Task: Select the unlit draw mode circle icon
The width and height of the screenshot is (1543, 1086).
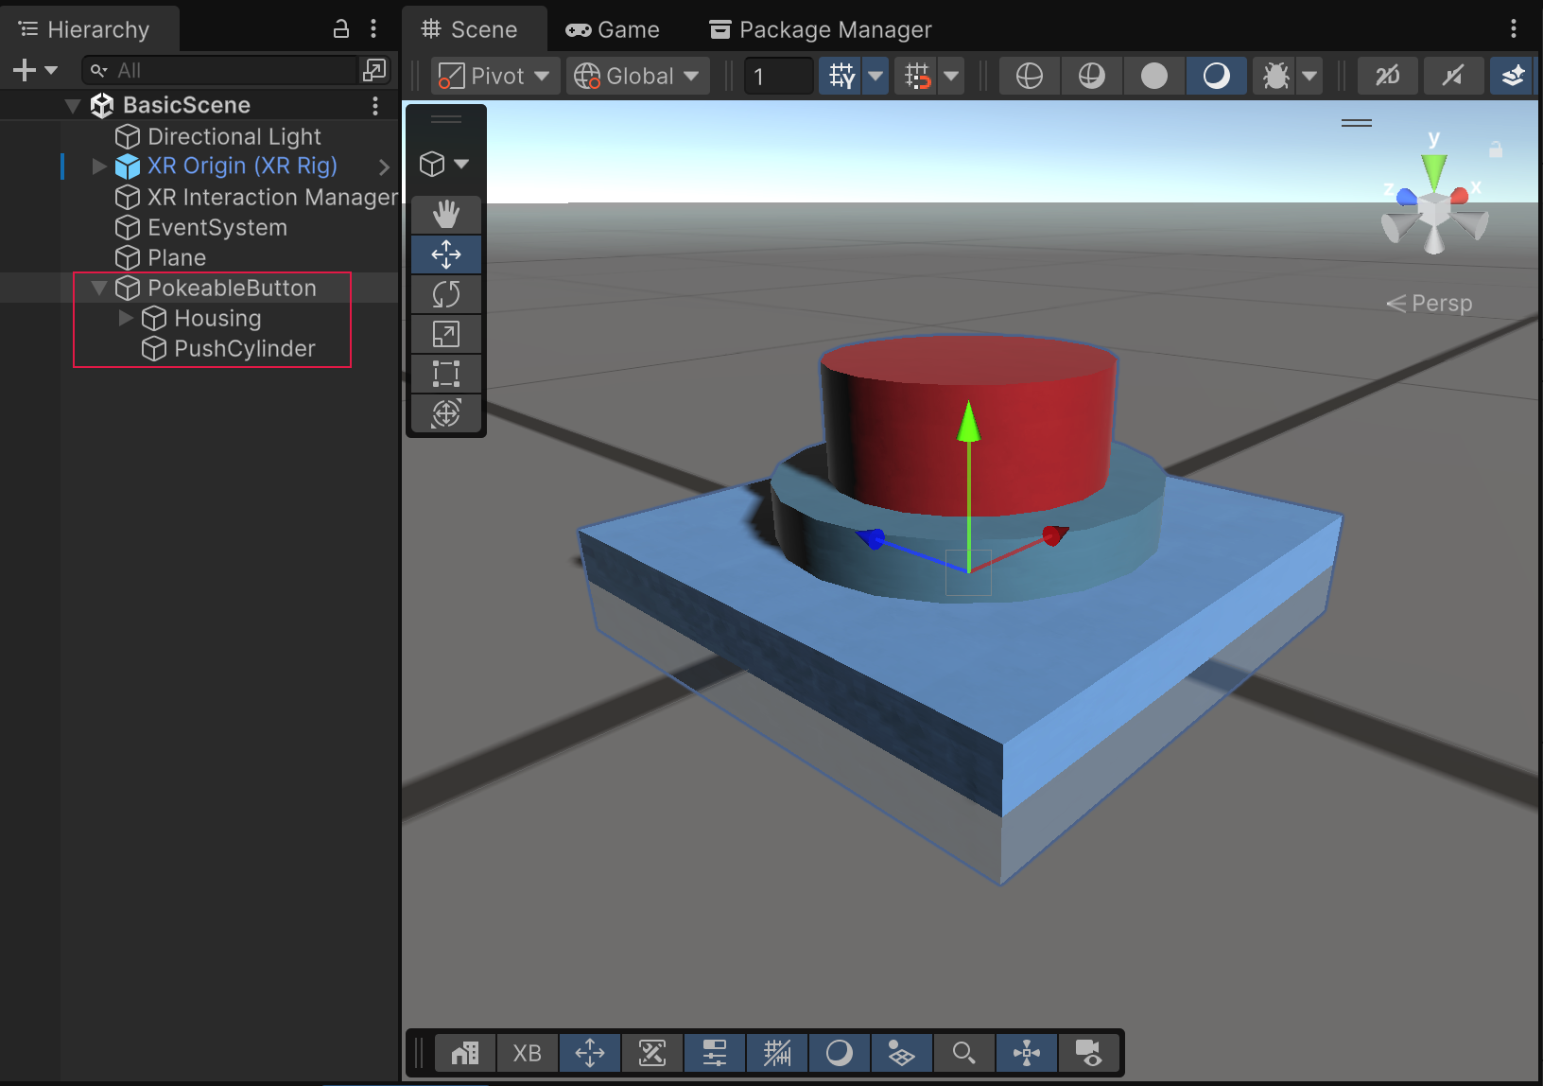Action: pos(1153,76)
